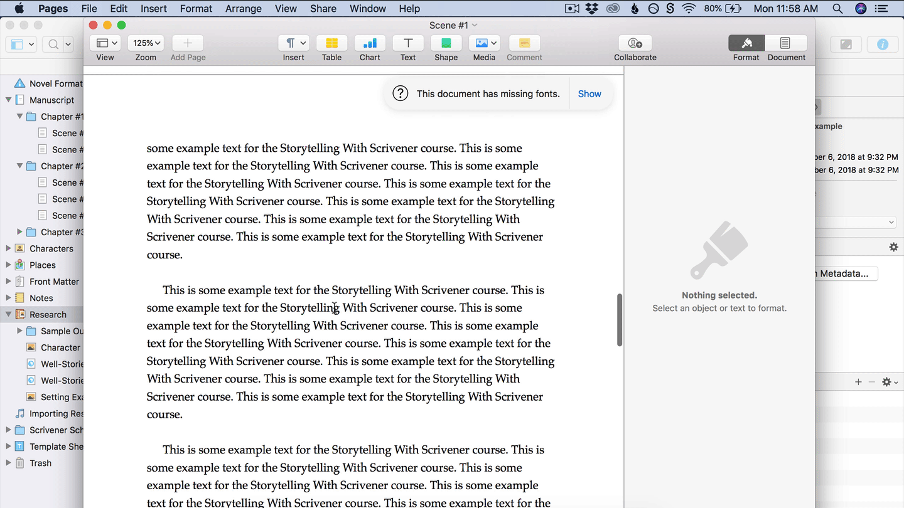904x508 pixels.
Task: Add a Text box using toolbar
Action: 408,43
